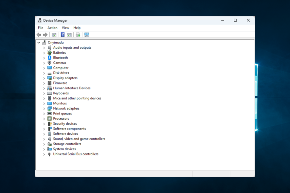This screenshot has width=290, height=193.
Task: Select Sound, video and game controllers
Action: point(79,139)
